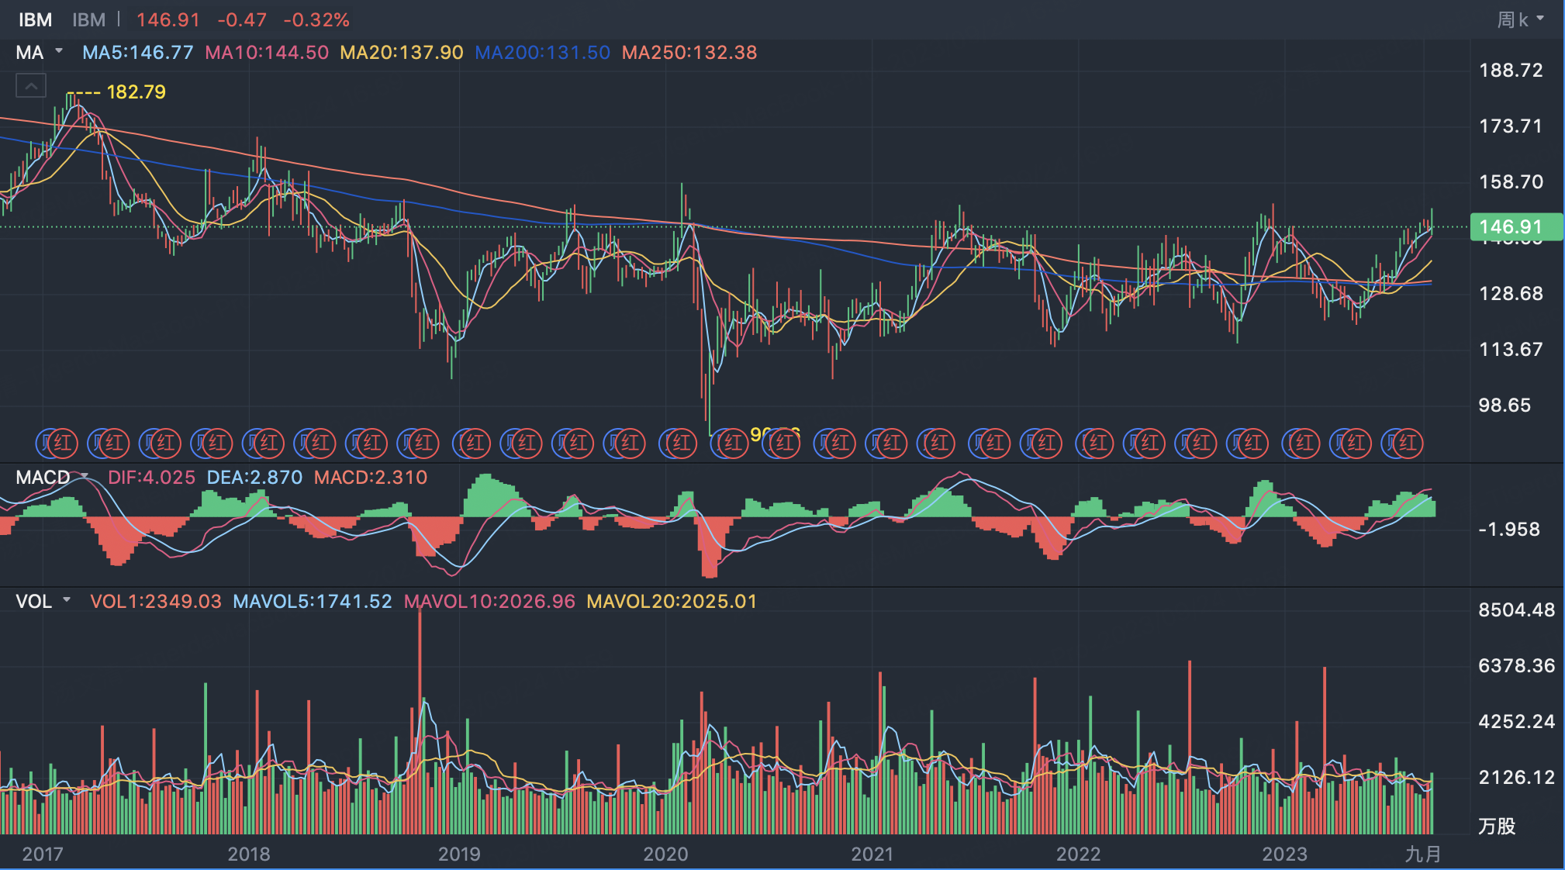Click the MAVOL20:2025.01 value
This screenshot has width=1565, height=870.
tap(672, 602)
